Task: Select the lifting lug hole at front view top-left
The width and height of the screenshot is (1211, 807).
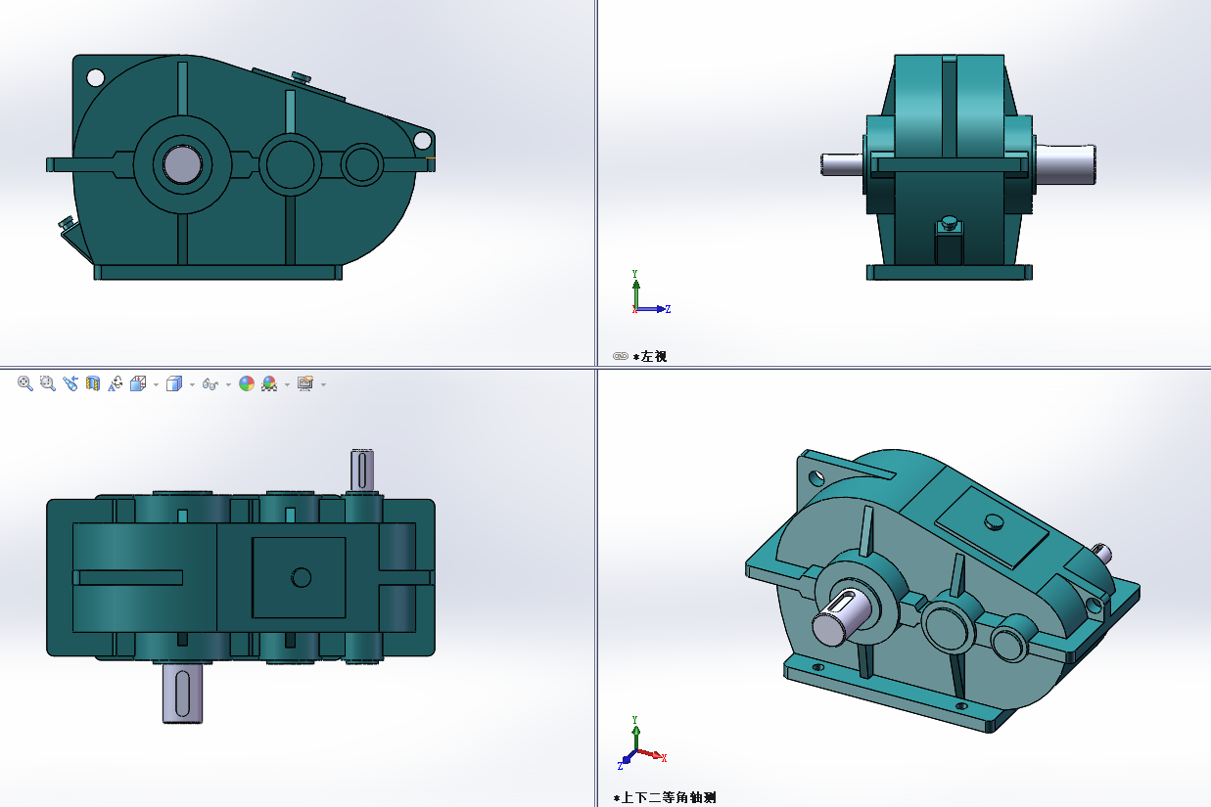Action: (95, 77)
